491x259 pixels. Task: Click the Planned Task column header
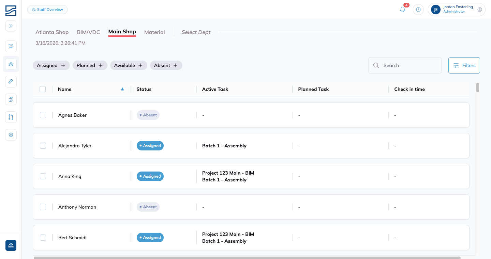coord(313,89)
